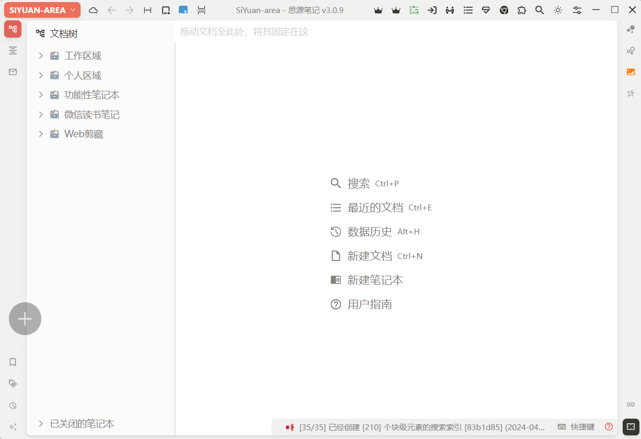Click the two-people icon in toolbar
The width and height of the screenshot is (641, 439).
[450, 10]
